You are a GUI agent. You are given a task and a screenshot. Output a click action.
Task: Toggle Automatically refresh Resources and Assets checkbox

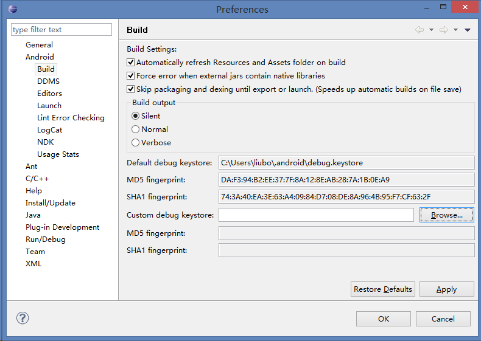[x=131, y=62]
